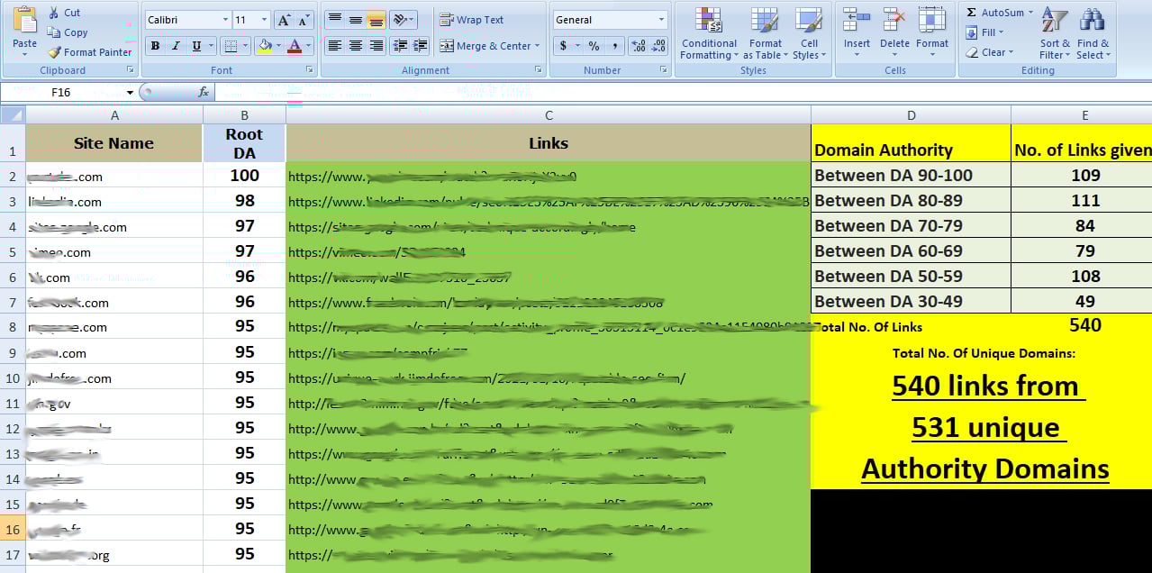Open the Name Box dropdown arrow
The width and height of the screenshot is (1152, 573).
(131, 93)
